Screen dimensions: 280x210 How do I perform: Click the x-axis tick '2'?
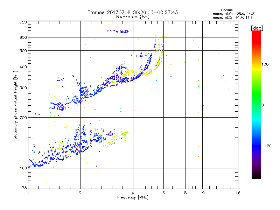pyautogui.click(x=80, y=193)
